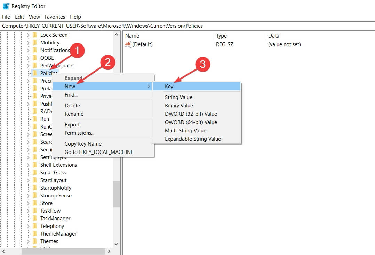Image resolution: width=375 pixels, height=255 pixels.
Task: Click the tree vertical scrollbar thumb
Action: coord(117,194)
